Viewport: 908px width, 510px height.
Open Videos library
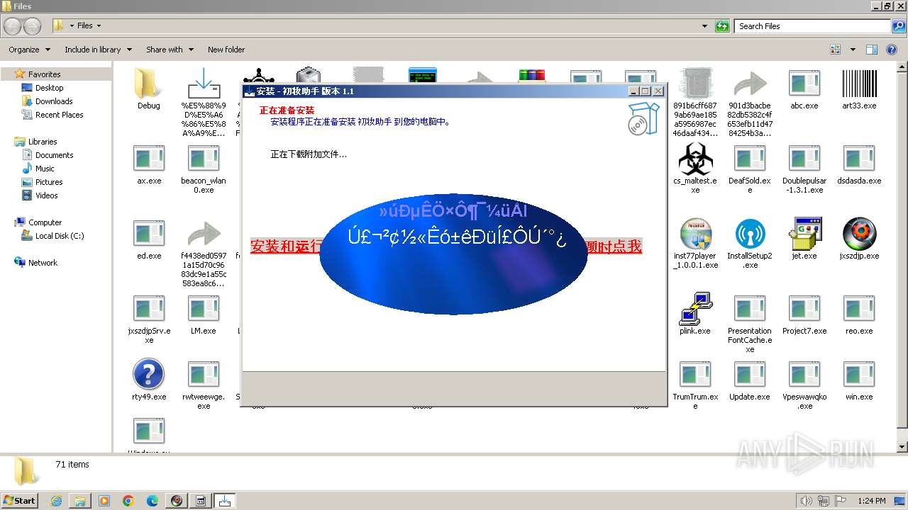coord(46,195)
